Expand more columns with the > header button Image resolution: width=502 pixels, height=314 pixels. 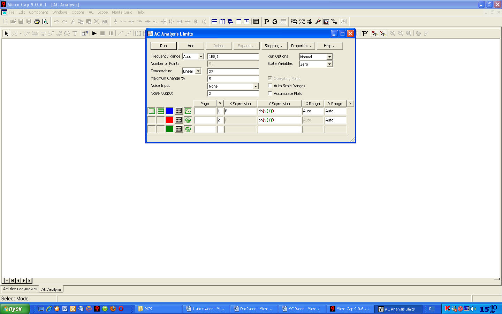pos(350,104)
